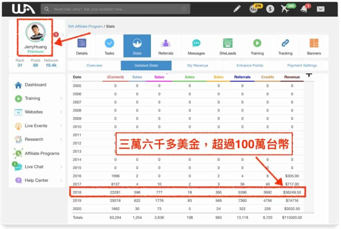Click the Network 19.4k stat
The width and height of the screenshot is (341, 229).
[51, 63]
